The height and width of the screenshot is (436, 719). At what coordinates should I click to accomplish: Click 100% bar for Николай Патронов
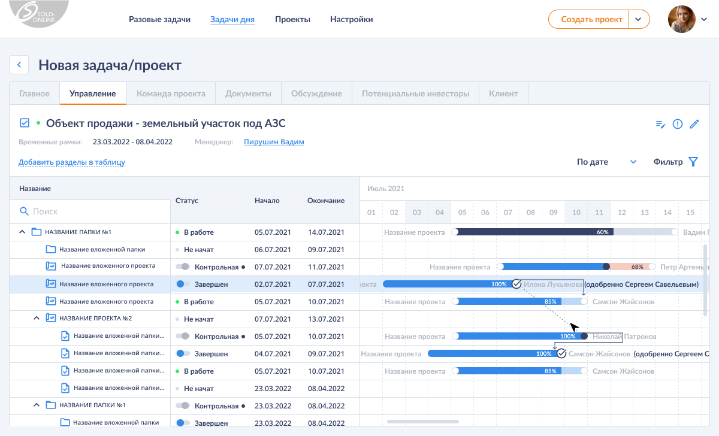tap(520, 337)
